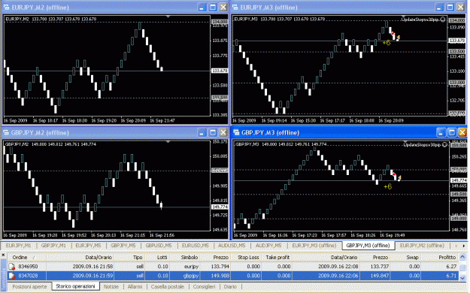
Task: Click the 149.774 price label on the GBPJPY,M2 axis
Action: point(220,207)
